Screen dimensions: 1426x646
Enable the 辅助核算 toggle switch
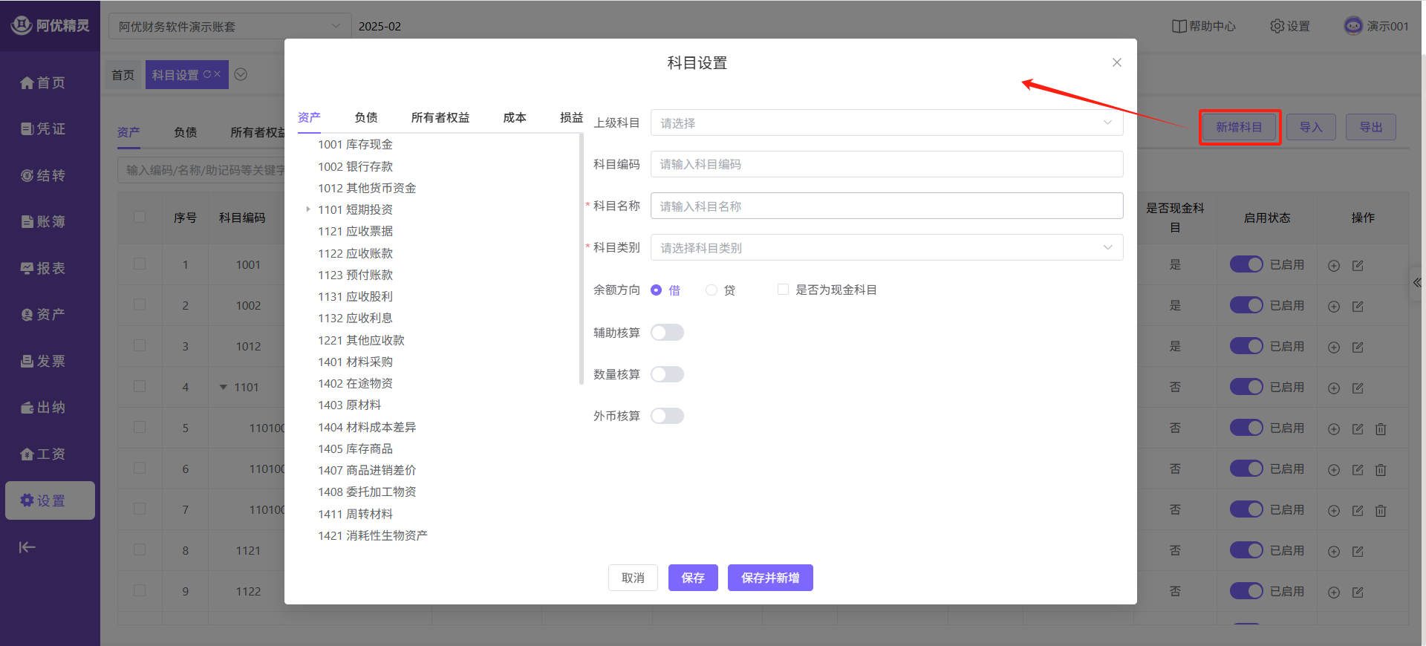667,333
